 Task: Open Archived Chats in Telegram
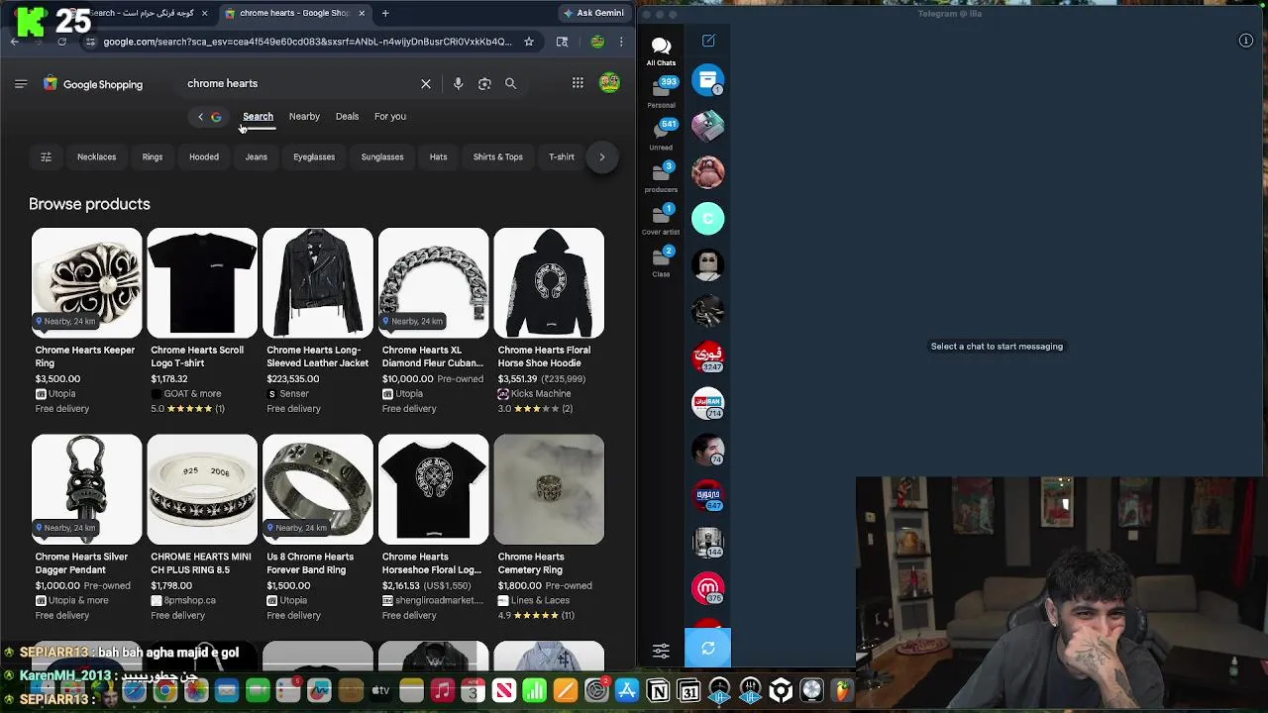point(708,80)
